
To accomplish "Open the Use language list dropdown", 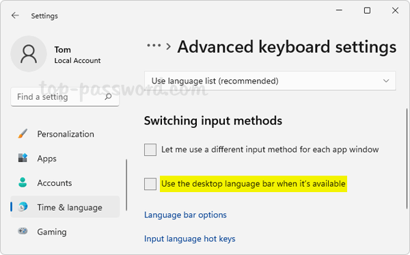I will (x=270, y=81).
